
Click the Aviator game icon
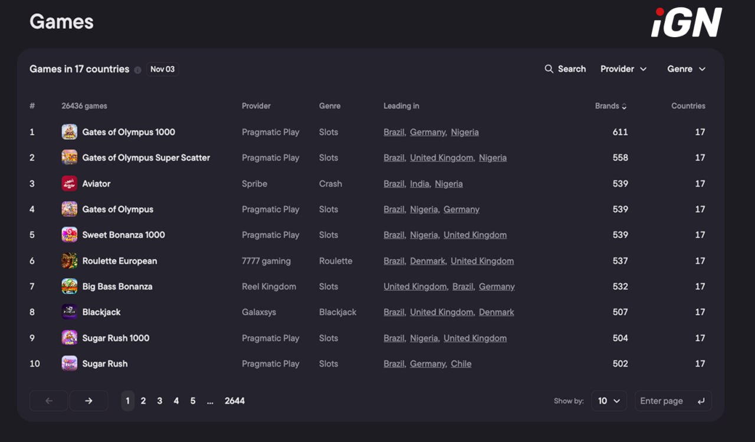pos(70,184)
